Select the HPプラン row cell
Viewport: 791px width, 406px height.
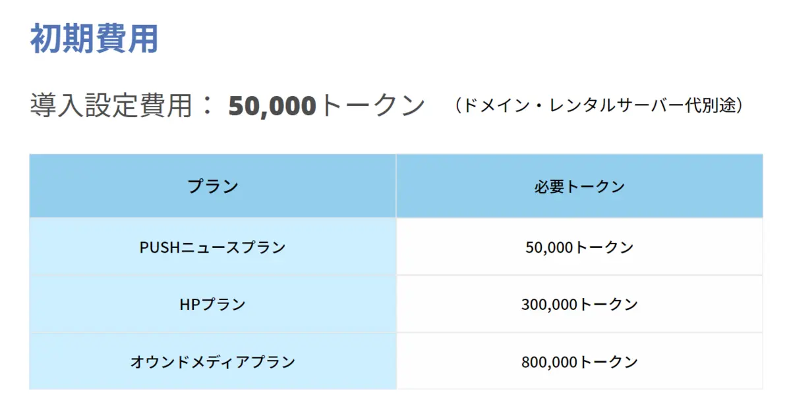[213, 304]
